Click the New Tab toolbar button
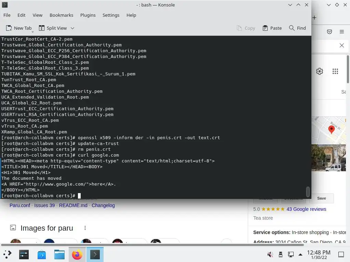 coord(19,28)
